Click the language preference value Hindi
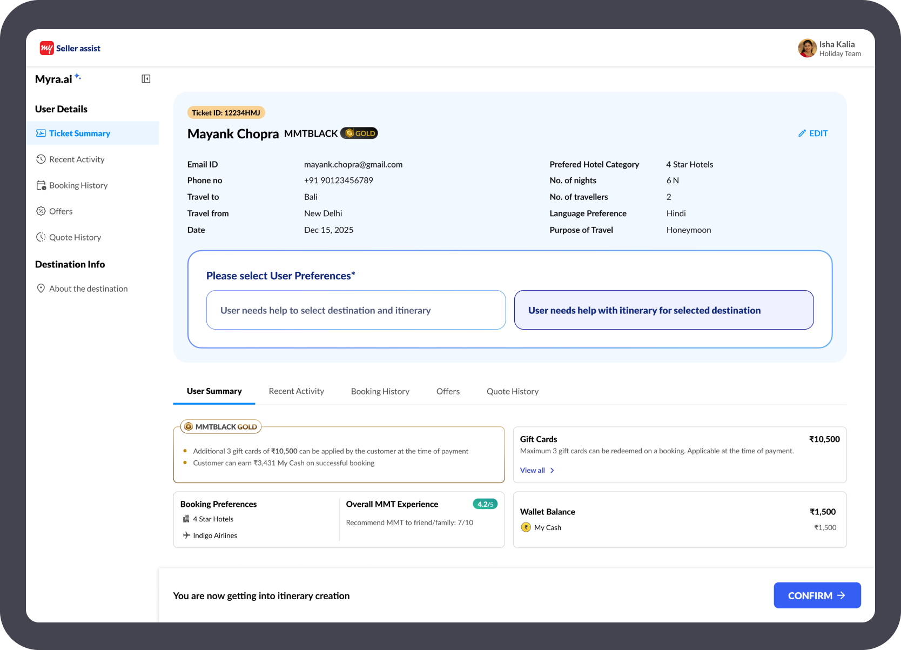The width and height of the screenshot is (901, 650). pos(676,213)
